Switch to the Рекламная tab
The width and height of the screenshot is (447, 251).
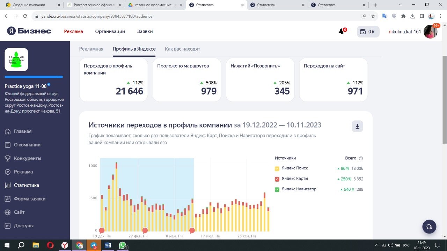(x=91, y=49)
